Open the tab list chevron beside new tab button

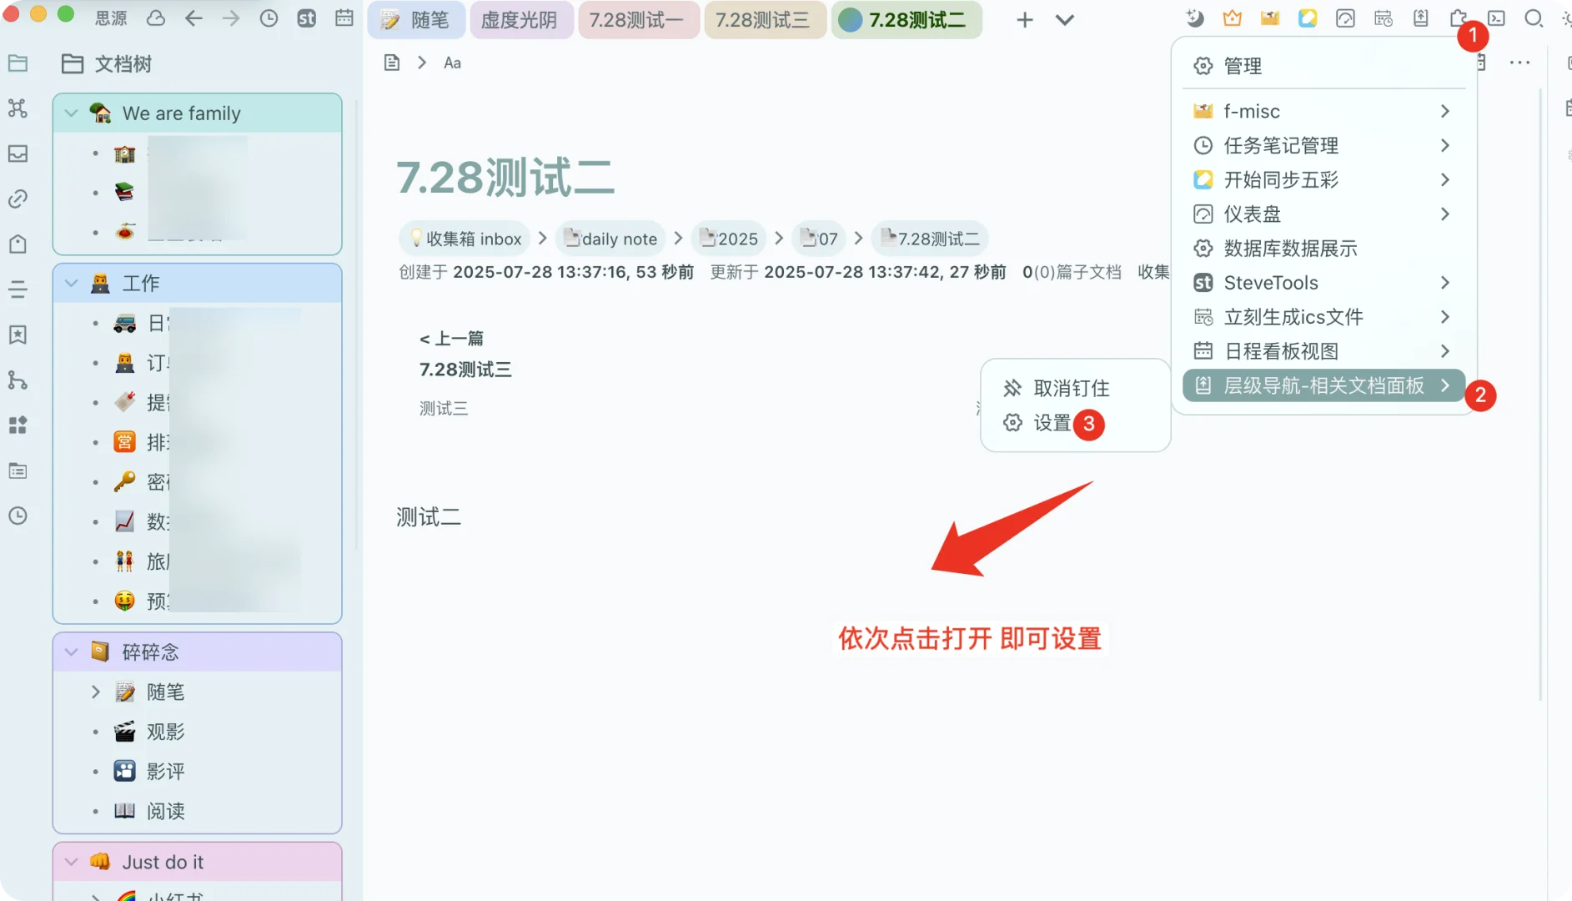(1065, 19)
